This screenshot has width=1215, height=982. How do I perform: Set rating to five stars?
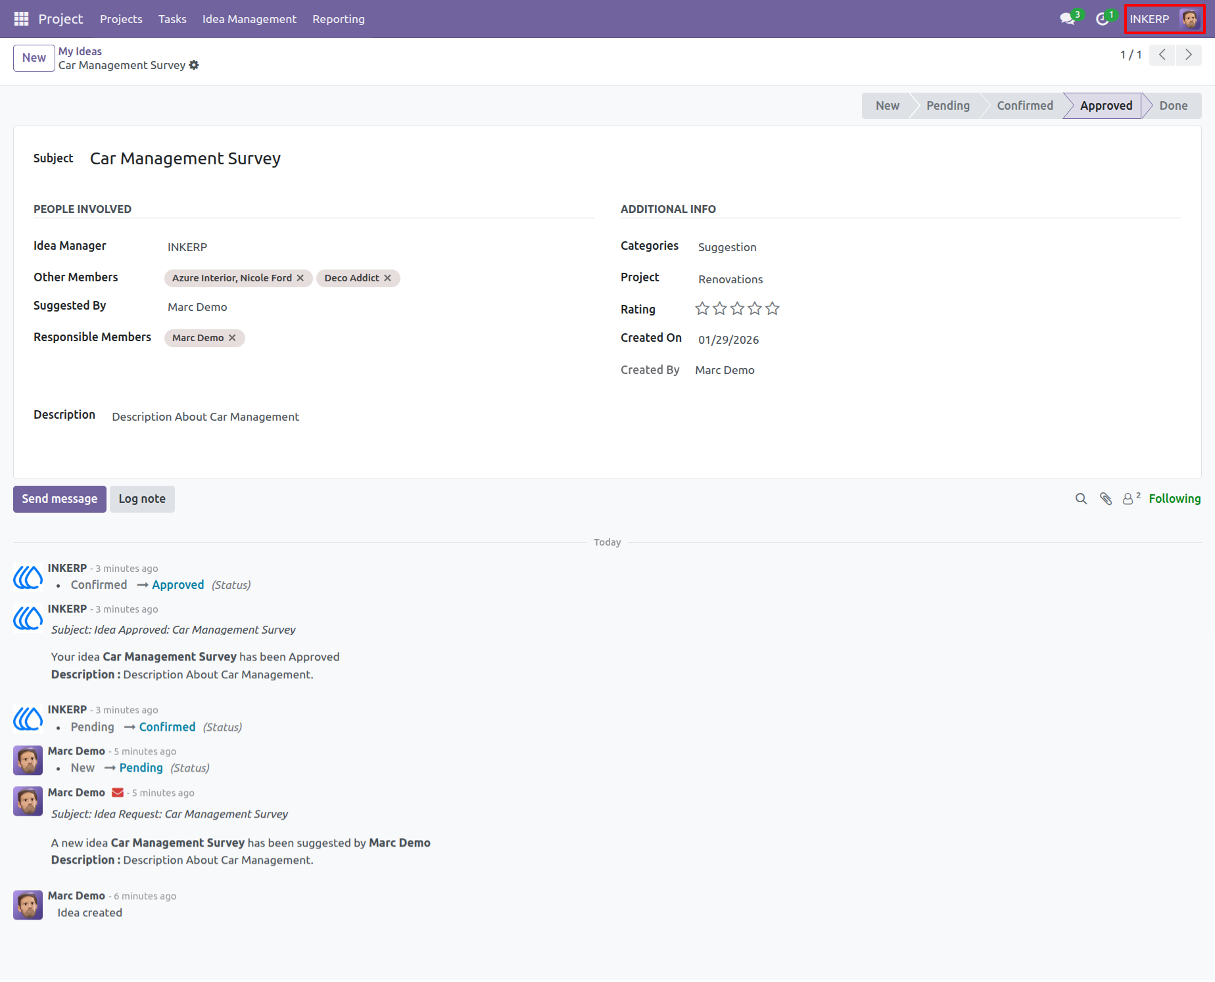(773, 308)
